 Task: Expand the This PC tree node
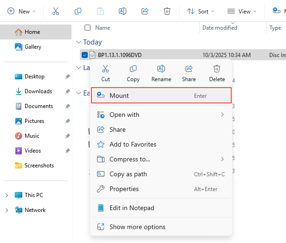6,195
